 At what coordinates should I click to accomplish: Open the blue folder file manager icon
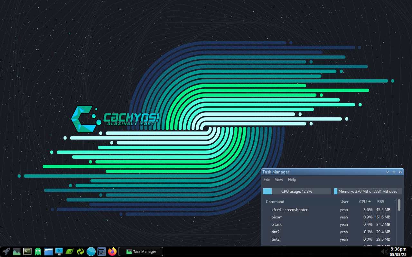[49, 251]
